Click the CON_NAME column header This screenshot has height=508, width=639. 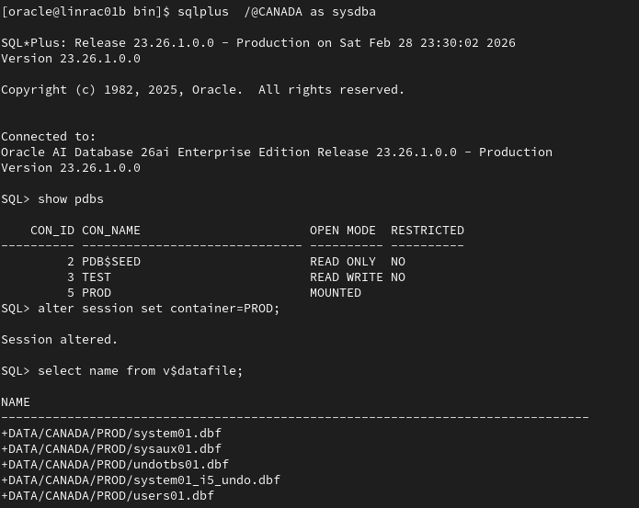tap(111, 230)
